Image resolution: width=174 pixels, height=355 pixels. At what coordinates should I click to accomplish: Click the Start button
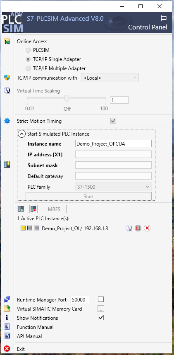88,196
